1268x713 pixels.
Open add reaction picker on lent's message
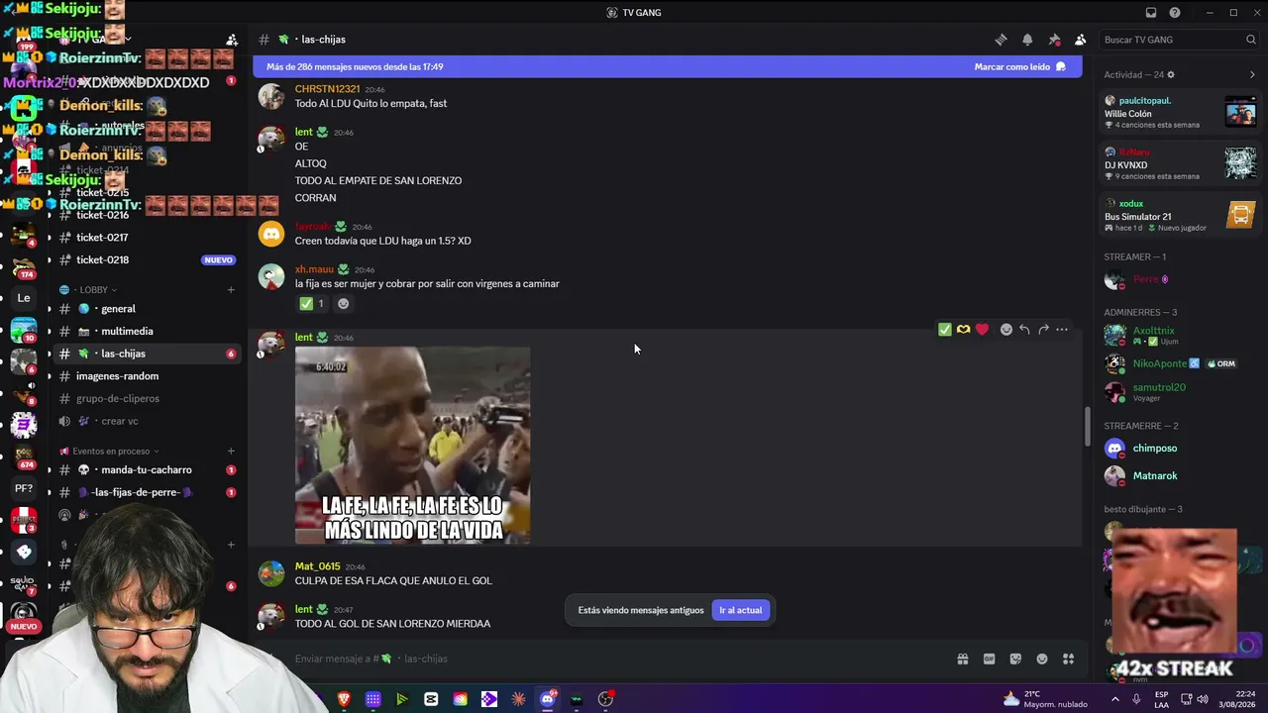[1005, 330]
